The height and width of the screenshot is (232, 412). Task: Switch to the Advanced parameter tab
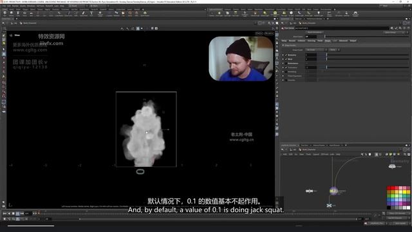pyautogui.click(x=343, y=41)
